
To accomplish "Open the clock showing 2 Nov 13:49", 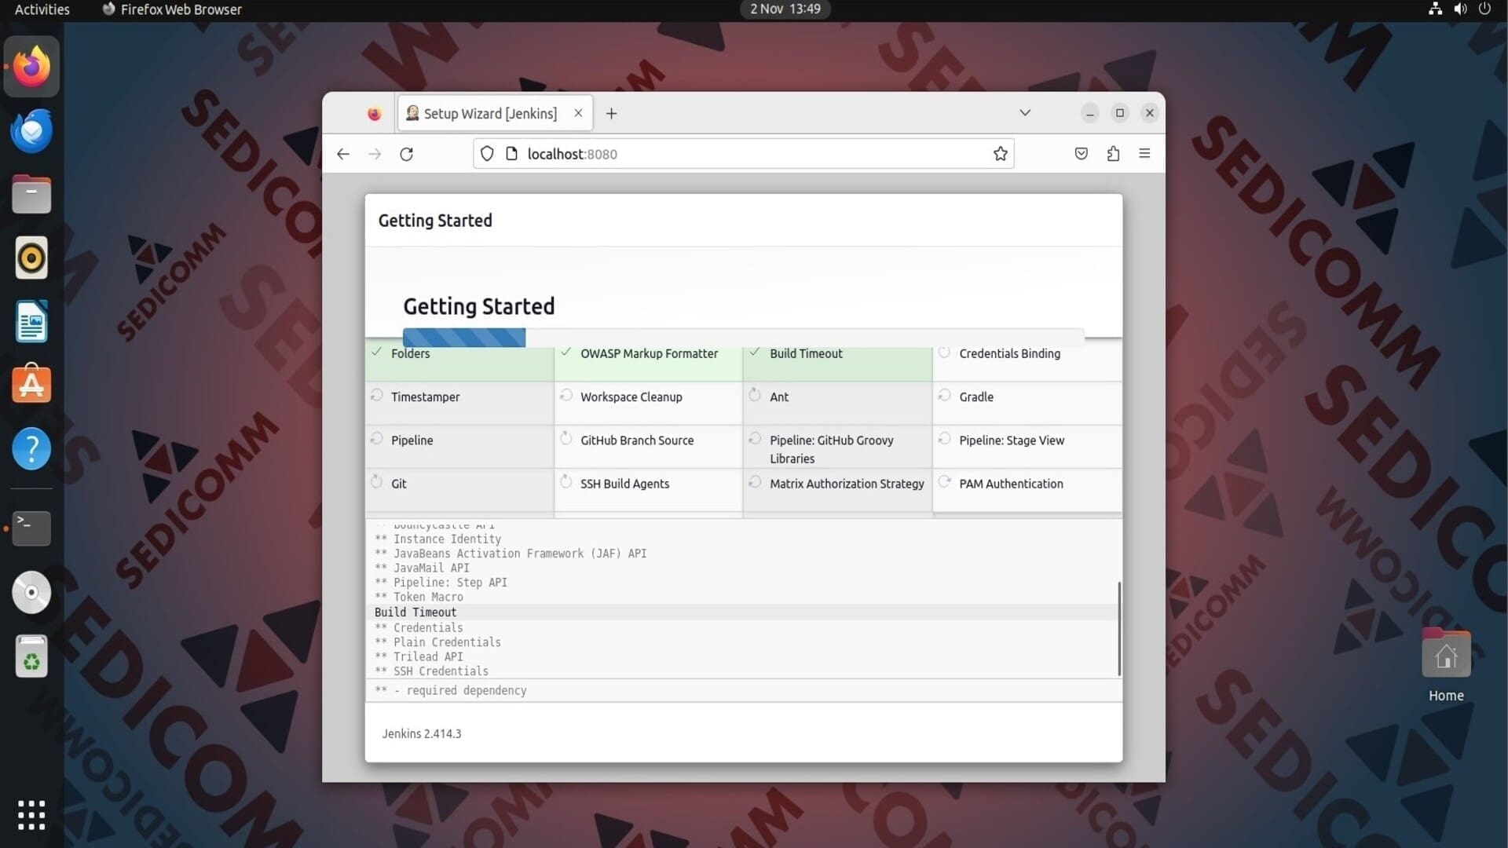I will 785,9.
